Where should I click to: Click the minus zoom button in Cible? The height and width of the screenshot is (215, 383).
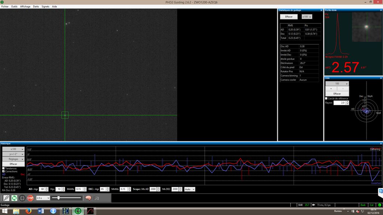[x=343, y=88]
